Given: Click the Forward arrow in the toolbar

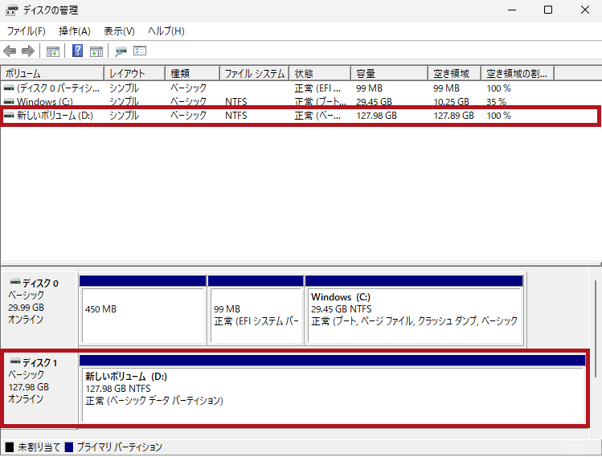Looking at the screenshot, I should 27,51.
